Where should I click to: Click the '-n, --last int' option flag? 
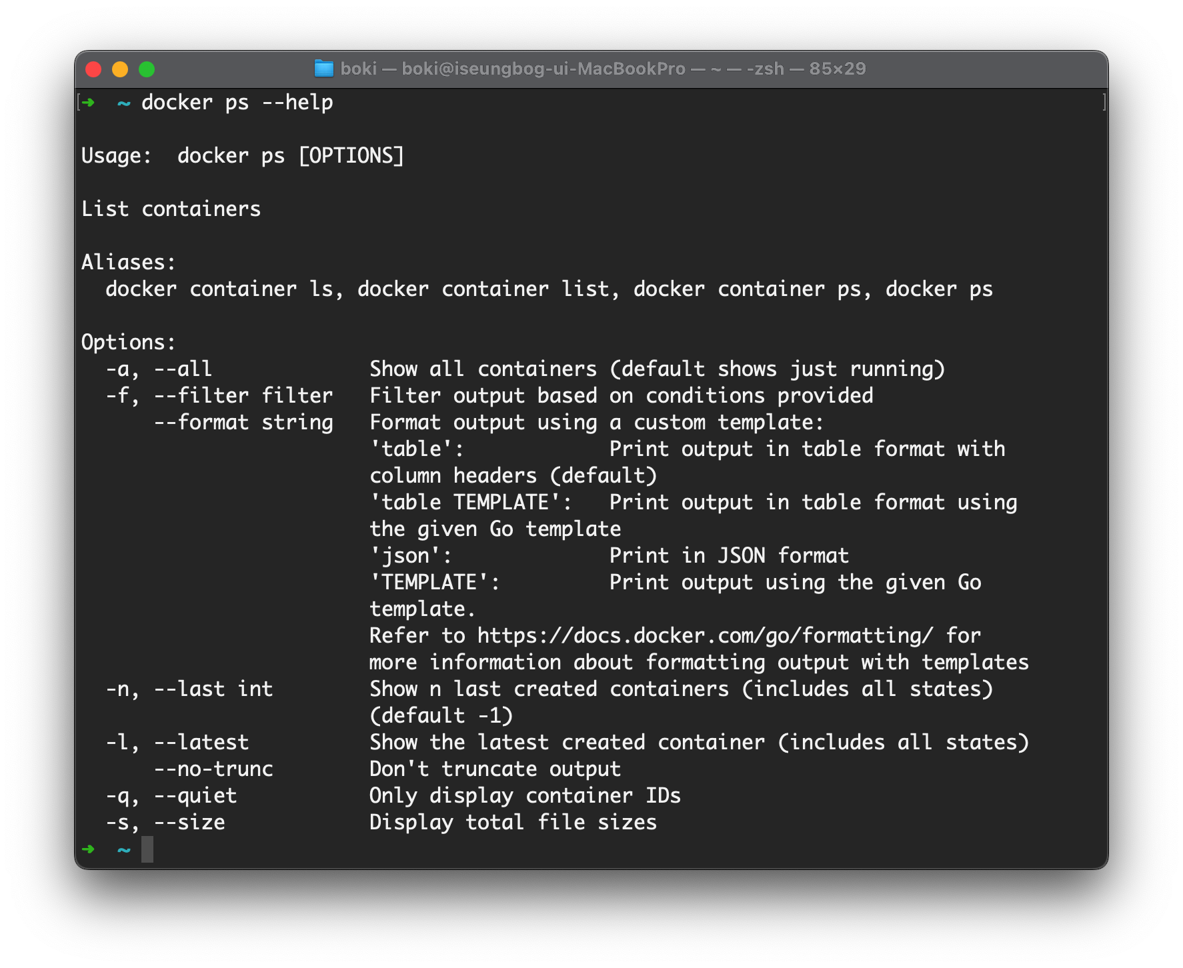(189, 689)
